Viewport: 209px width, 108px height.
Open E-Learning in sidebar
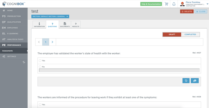click(14, 33)
